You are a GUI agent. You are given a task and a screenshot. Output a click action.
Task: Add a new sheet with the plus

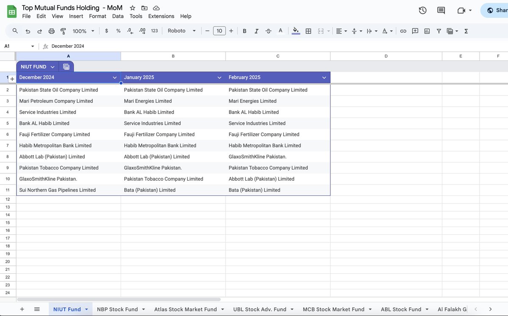[22, 309]
